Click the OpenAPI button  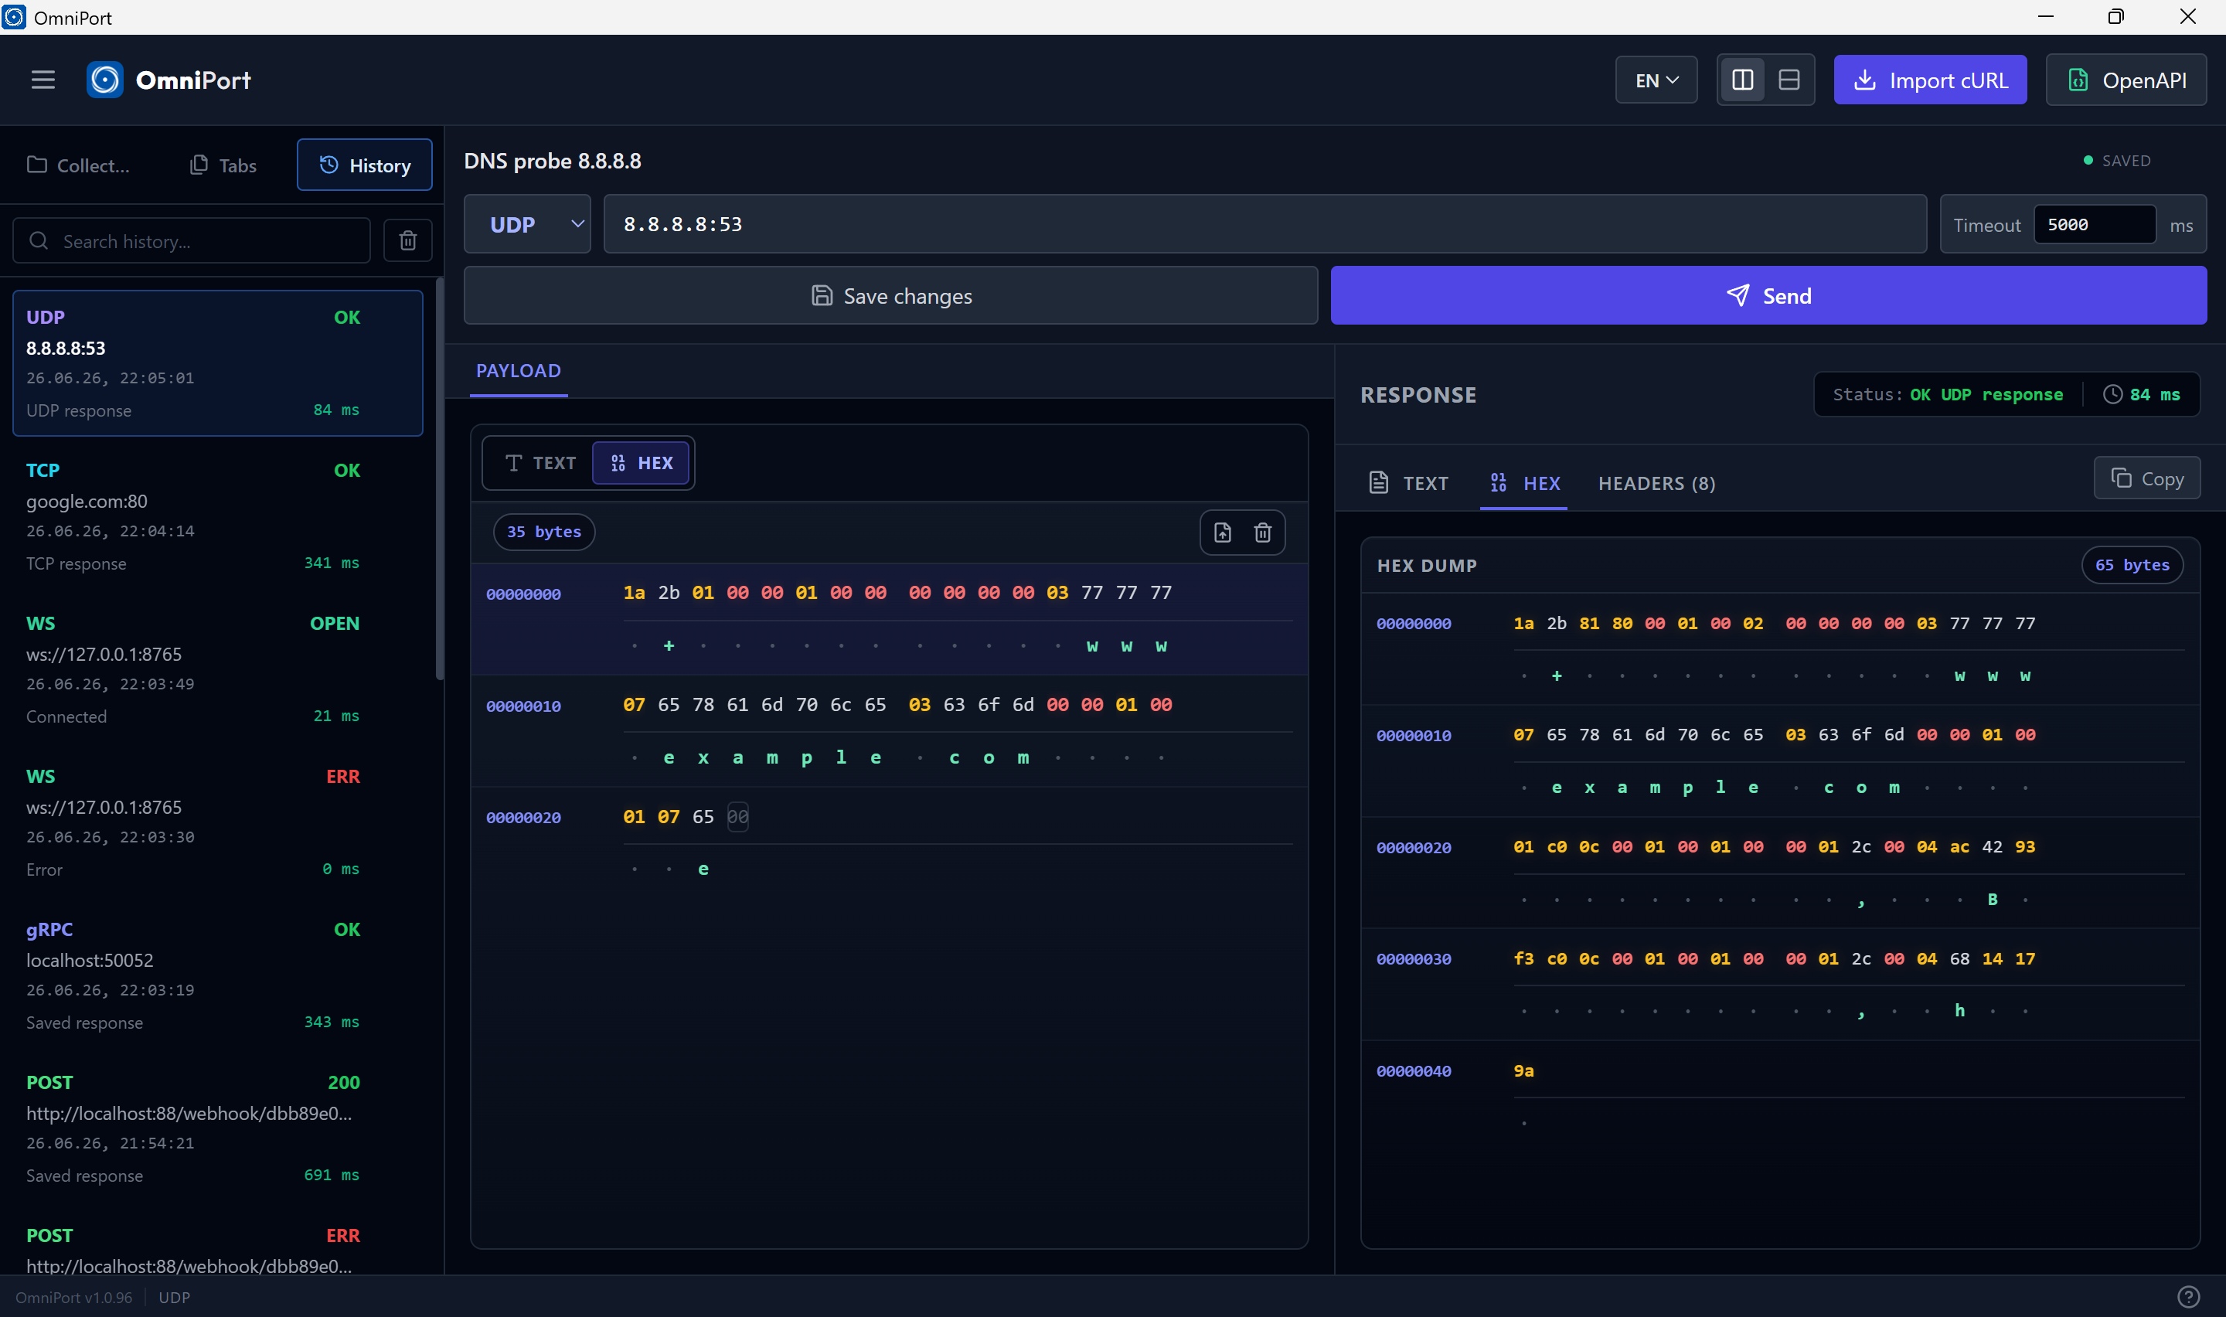point(2126,80)
